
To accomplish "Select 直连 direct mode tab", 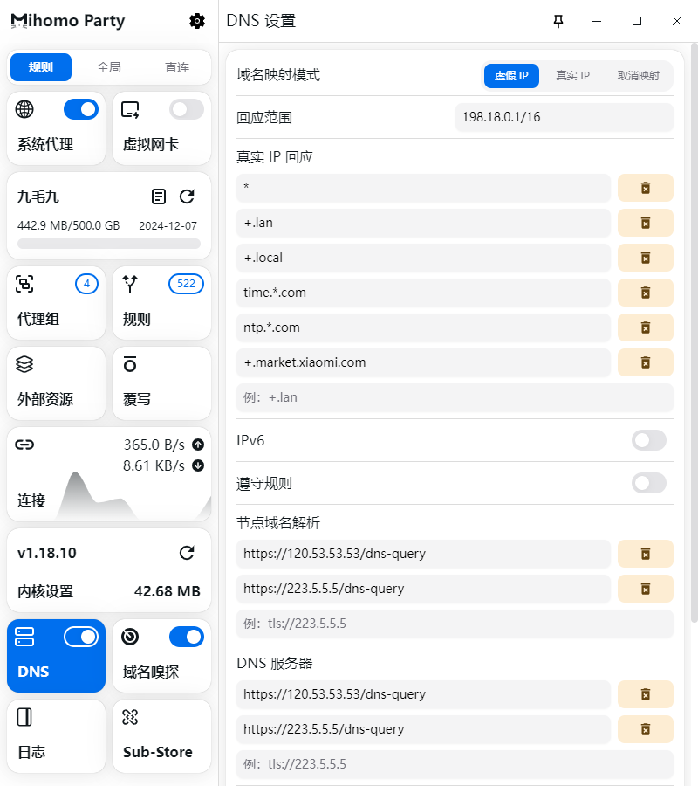I will click(177, 67).
